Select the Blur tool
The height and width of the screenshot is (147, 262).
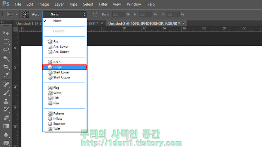(6, 135)
